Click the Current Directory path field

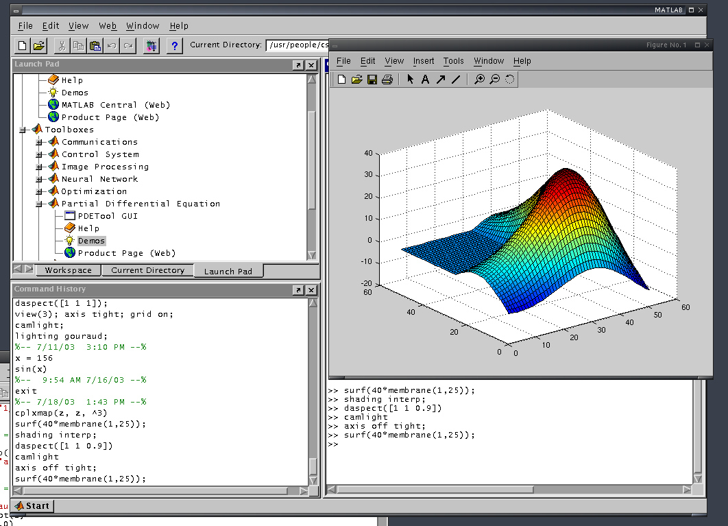pos(297,45)
